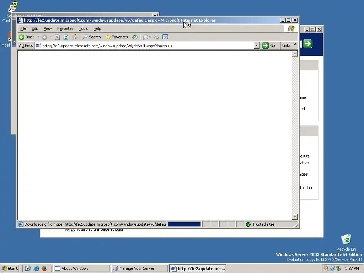Click the Trusted sites security zone indicator
This screenshot has width=364, height=273.
(x=269, y=224)
